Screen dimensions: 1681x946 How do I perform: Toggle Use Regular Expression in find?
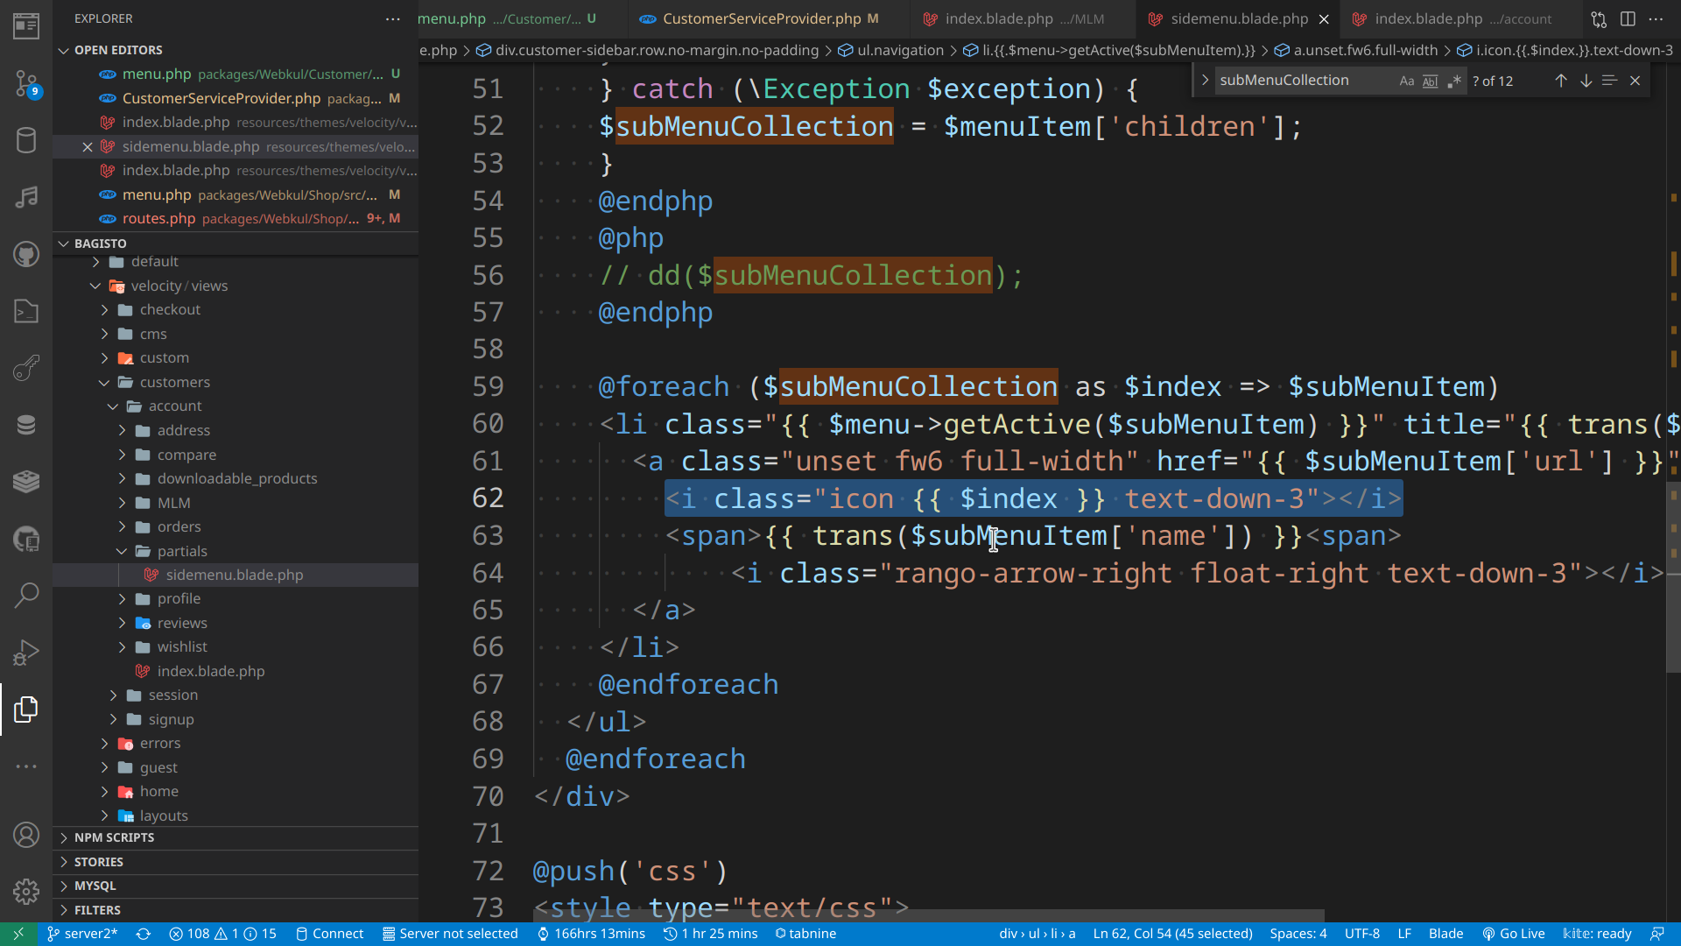coord(1454,81)
